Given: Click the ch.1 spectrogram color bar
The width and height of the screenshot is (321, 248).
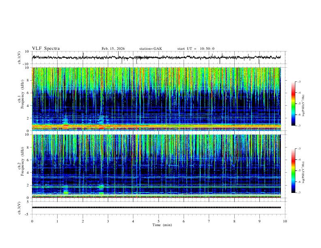Looking at the screenshot, I should pos(293,103).
